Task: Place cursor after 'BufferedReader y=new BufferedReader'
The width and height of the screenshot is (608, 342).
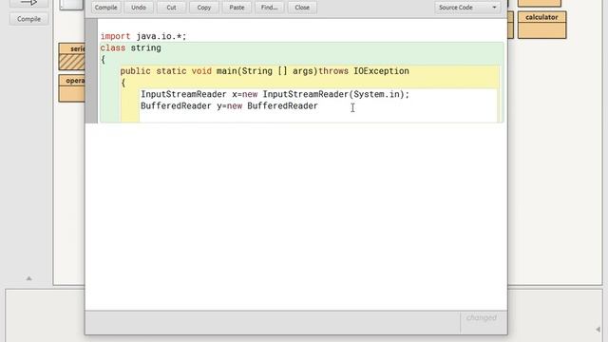Action: [x=319, y=105]
